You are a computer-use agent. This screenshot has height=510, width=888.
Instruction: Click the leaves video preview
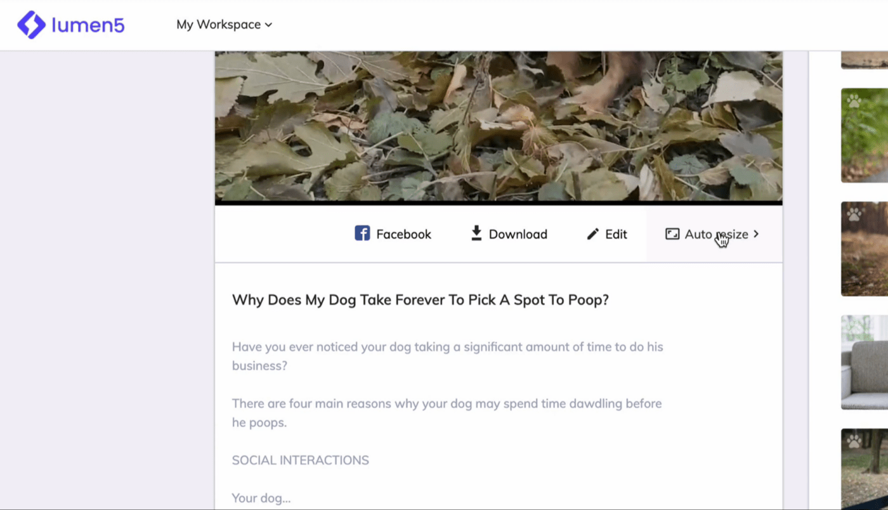click(499, 126)
